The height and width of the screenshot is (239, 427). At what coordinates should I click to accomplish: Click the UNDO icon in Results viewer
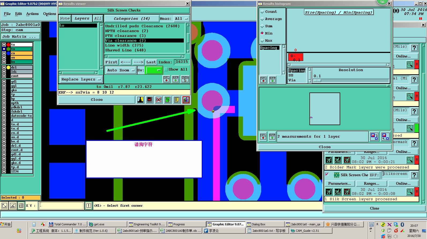click(185, 79)
